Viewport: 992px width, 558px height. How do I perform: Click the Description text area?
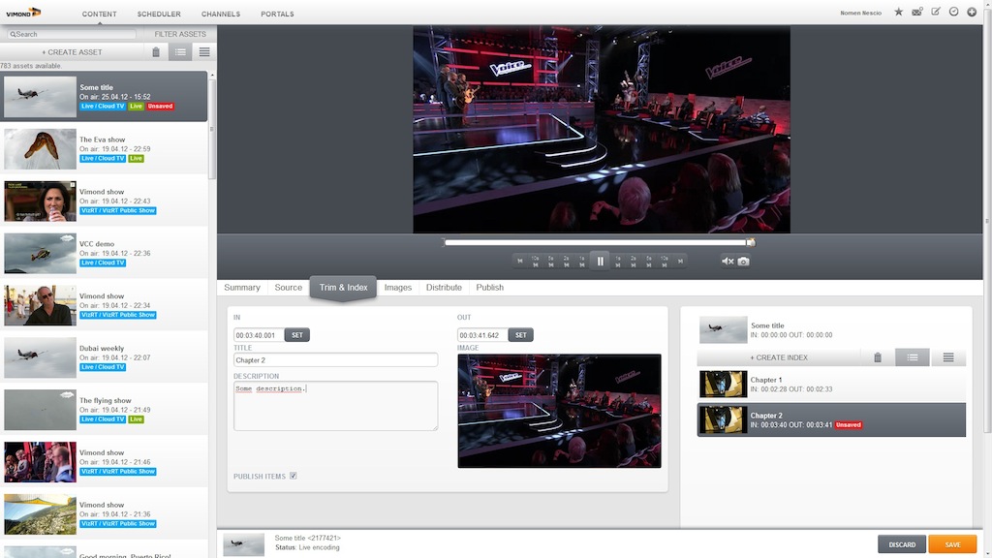click(335, 406)
